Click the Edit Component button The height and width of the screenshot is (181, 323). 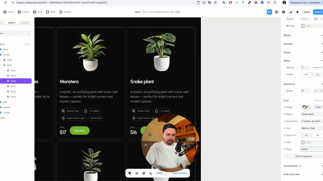click(303, 156)
